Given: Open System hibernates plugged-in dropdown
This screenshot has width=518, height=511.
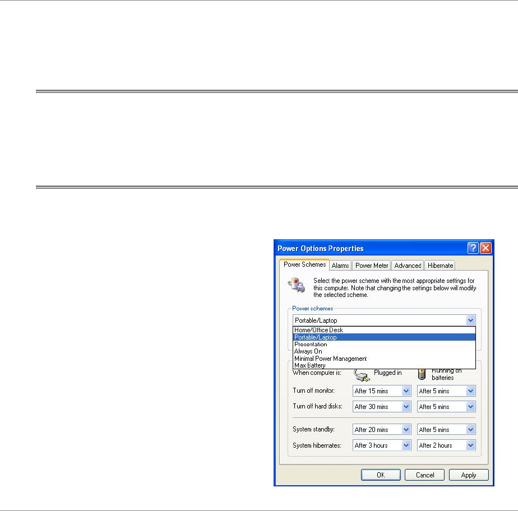Looking at the screenshot, I should point(382,445).
